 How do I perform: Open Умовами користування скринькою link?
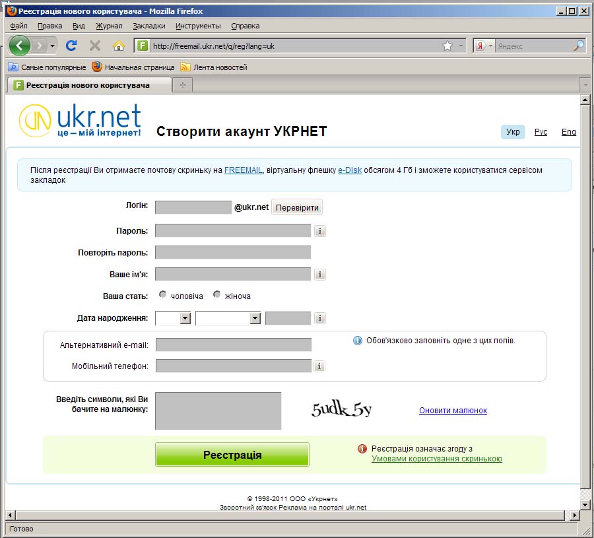click(x=437, y=459)
